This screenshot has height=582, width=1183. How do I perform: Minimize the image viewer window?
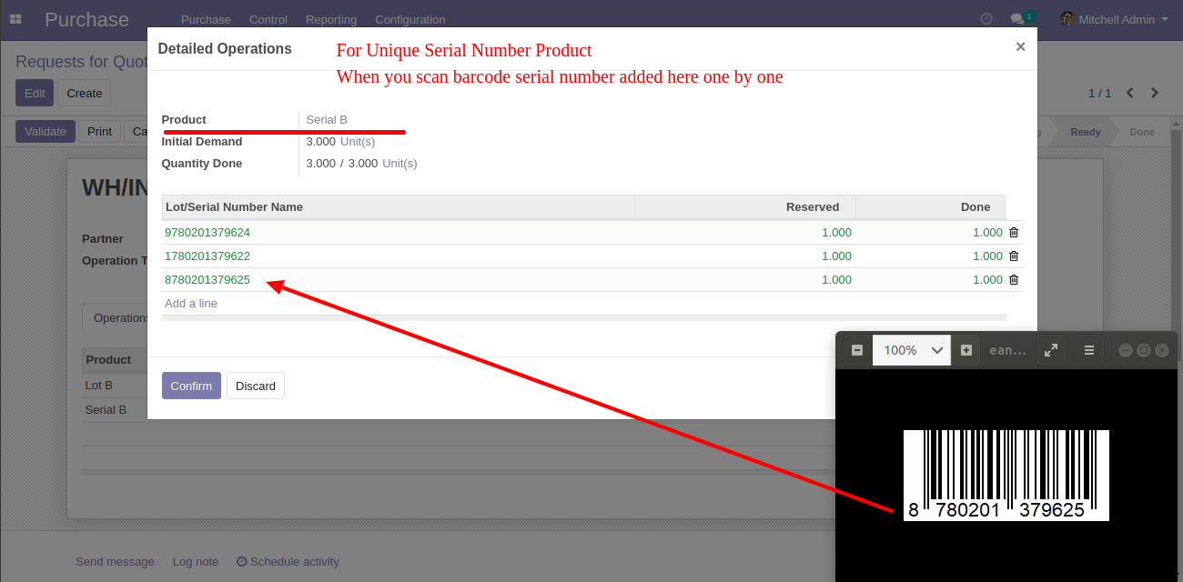pos(1126,350)
